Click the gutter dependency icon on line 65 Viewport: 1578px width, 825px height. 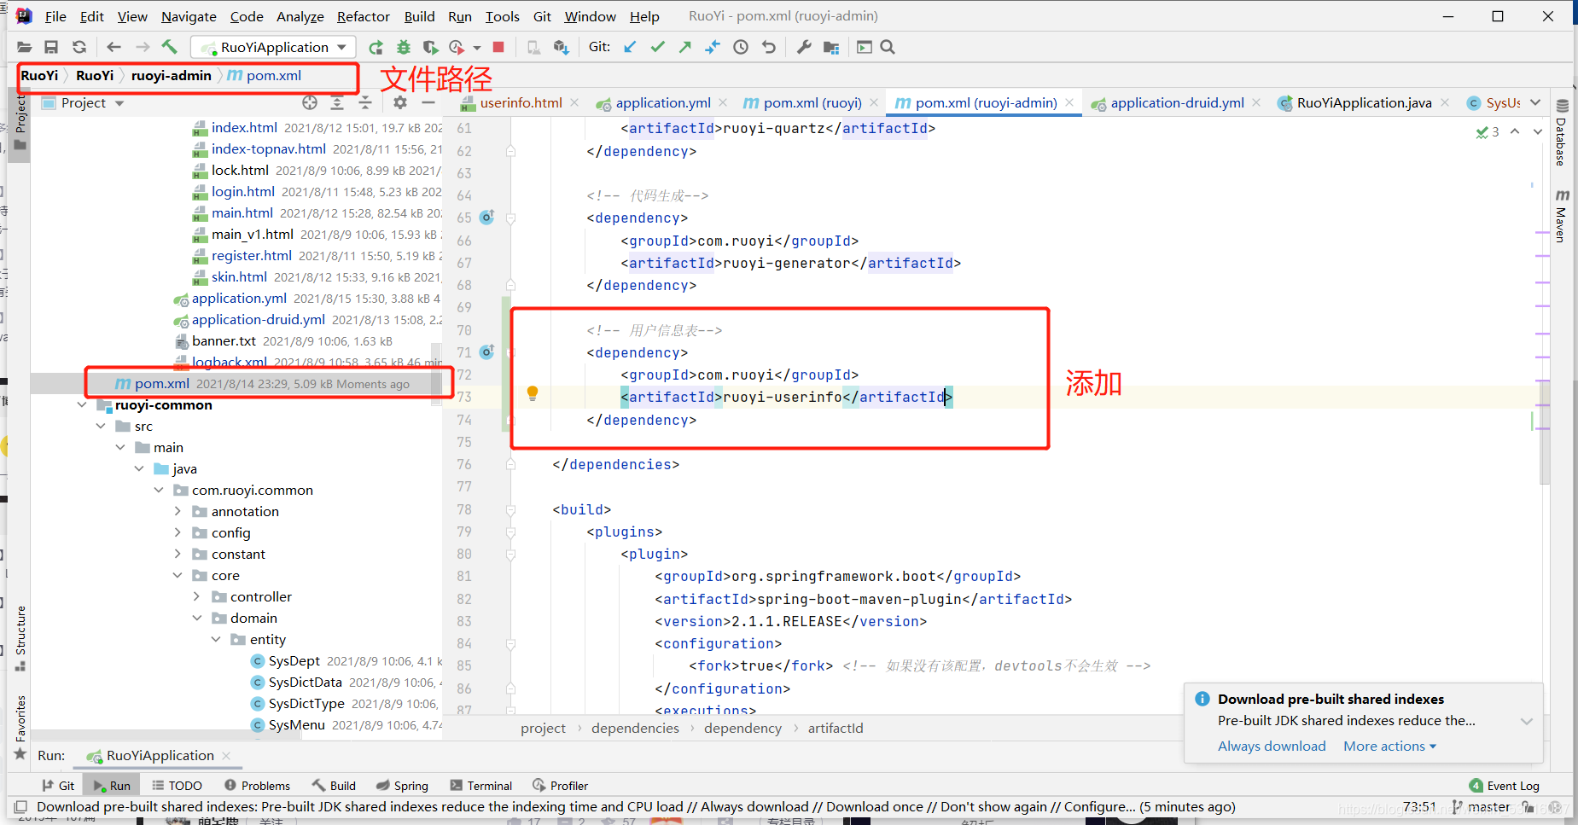coord(487,217)
